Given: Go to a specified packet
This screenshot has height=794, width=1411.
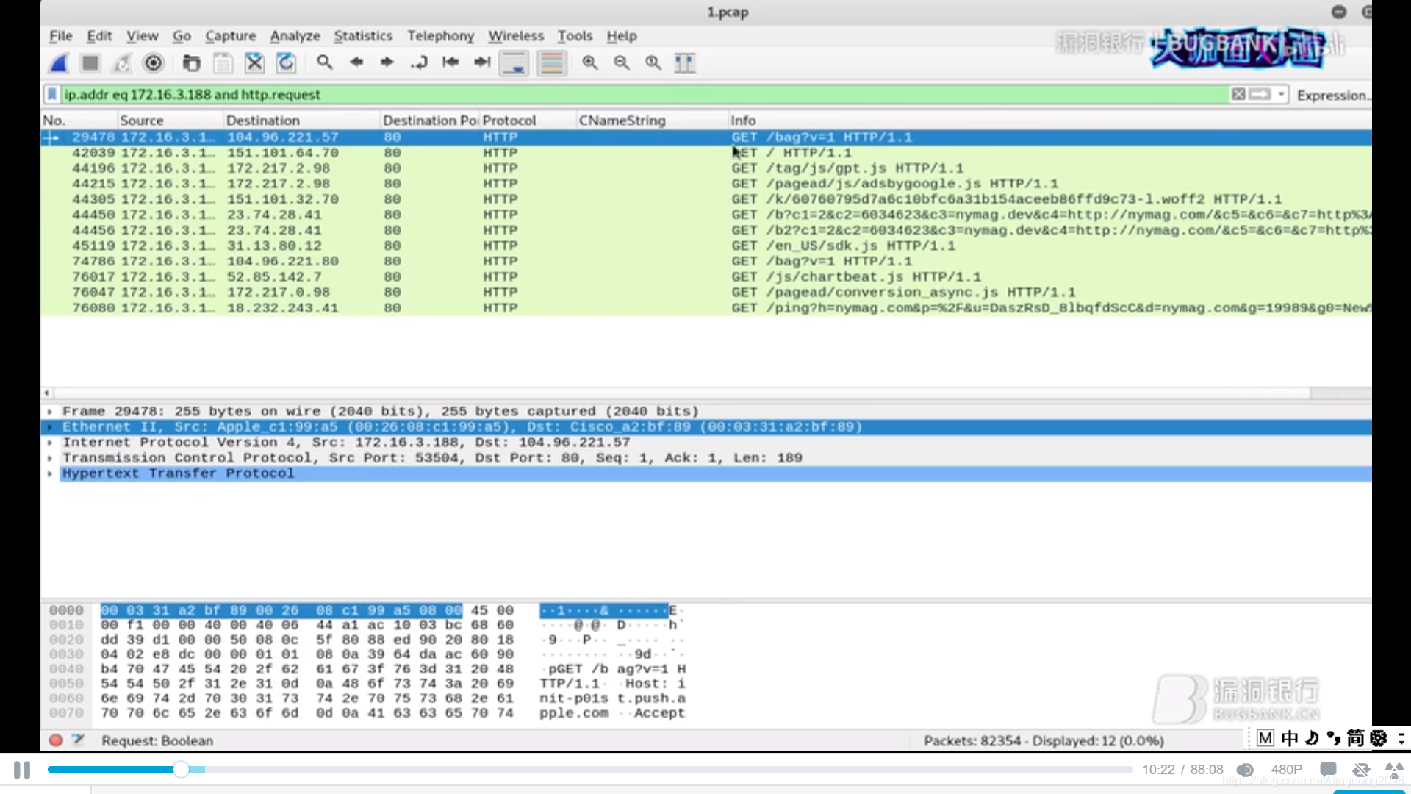Looking at the screenshot, I should (x=419, y=63).
